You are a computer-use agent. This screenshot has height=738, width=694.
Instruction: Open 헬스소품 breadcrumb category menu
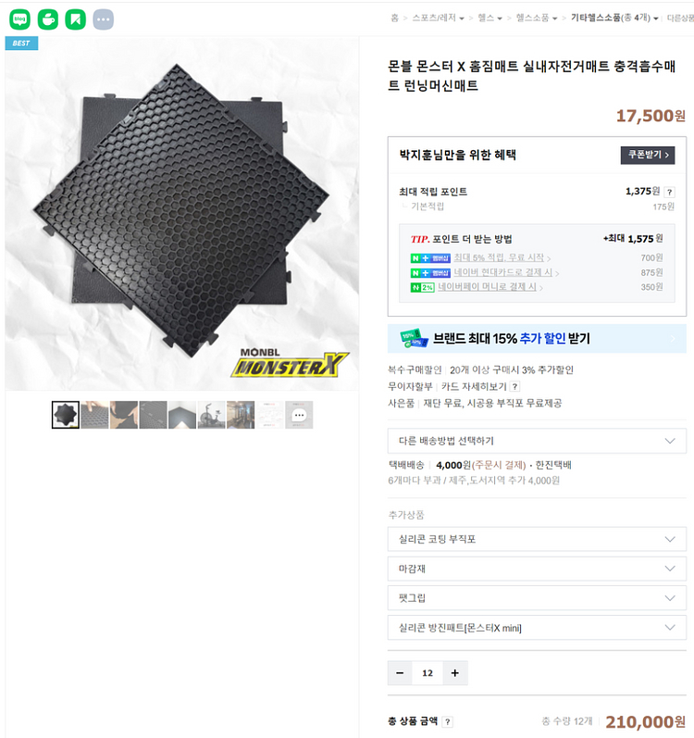[x=537, y=18]
